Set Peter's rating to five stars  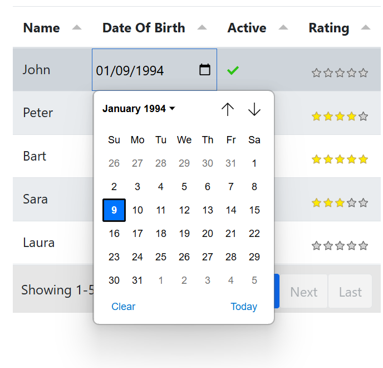364,117
